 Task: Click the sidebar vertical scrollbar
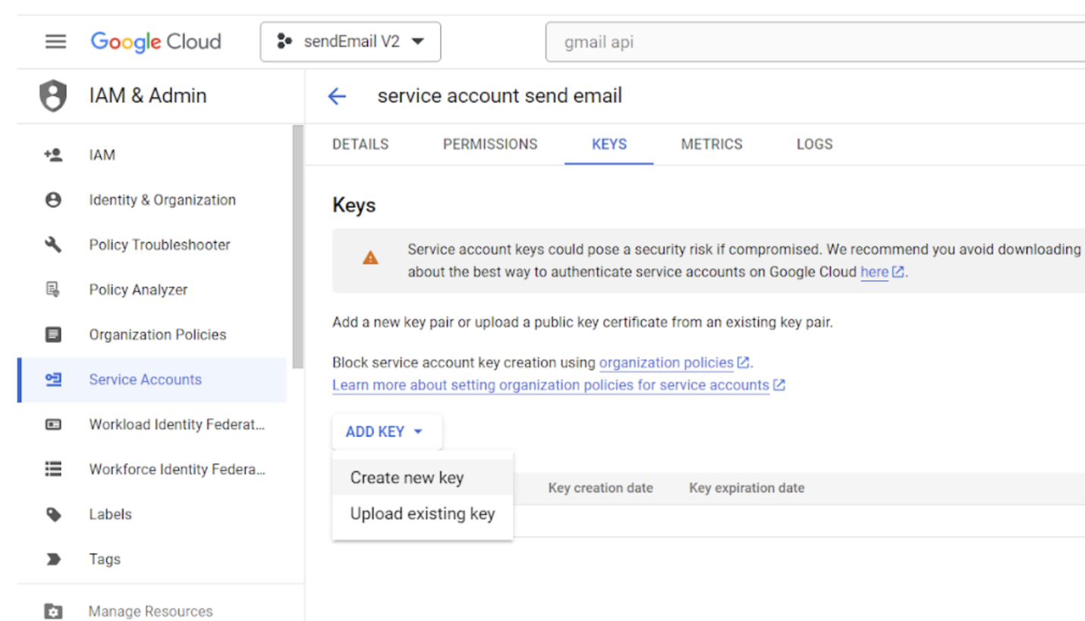pyautogui.click(x=297, y=243)
